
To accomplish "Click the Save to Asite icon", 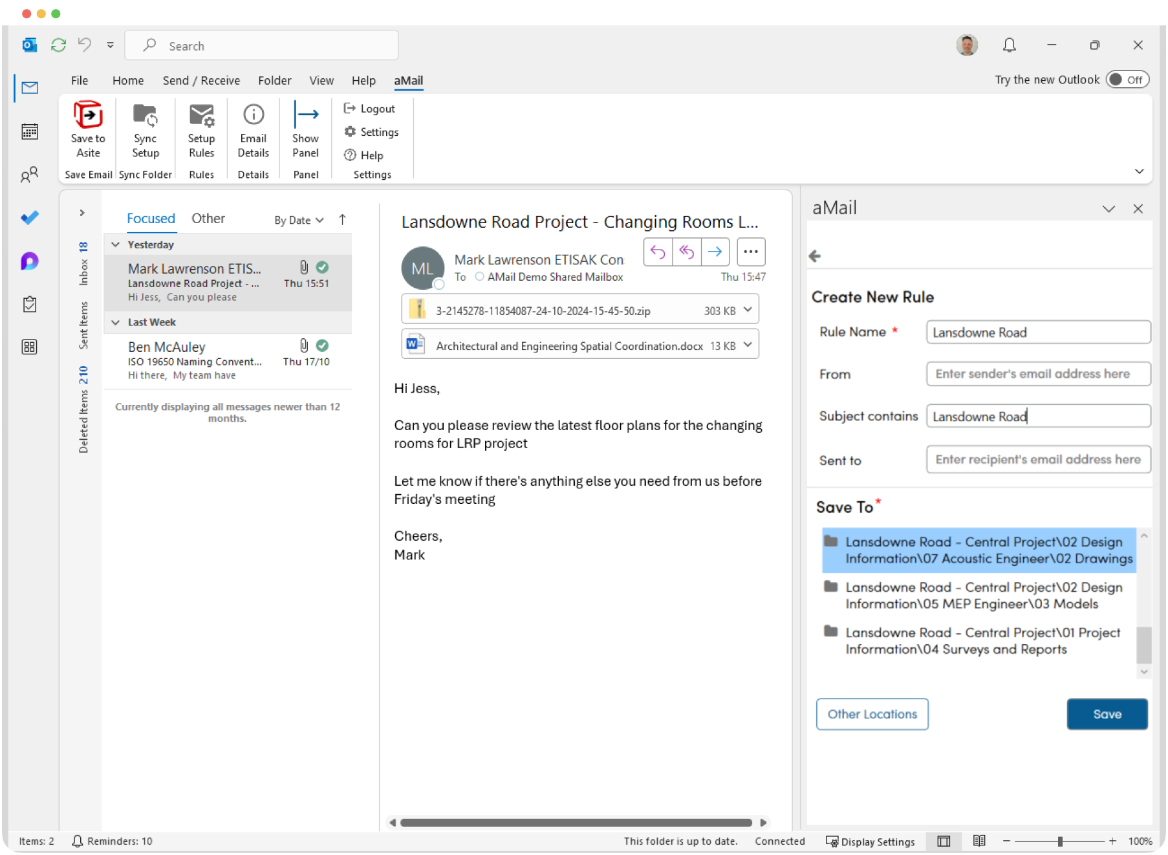I will click(x=88, y=116).
